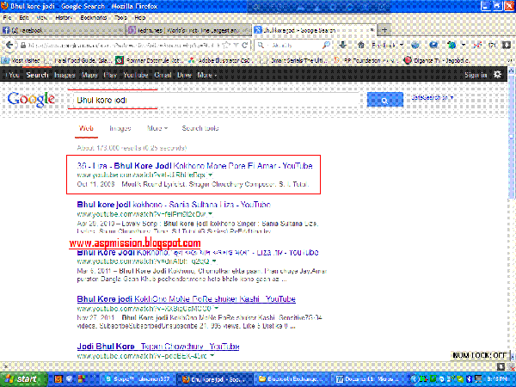The width and height of the screenshot is (516, 387).
Task: Open Jodi Bhul Kore Tapan Chowdhury result
Action: (158, 347)
